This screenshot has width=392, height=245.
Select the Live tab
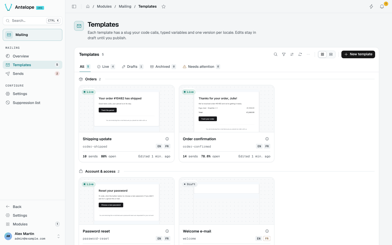click(106, 67)
